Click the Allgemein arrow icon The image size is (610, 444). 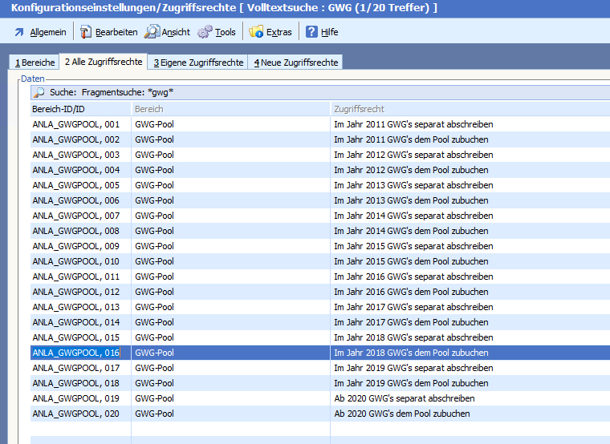(19, 32)
